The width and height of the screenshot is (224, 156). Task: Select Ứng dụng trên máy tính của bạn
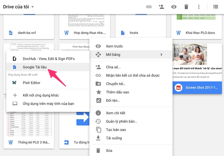[x=48, y=104]
